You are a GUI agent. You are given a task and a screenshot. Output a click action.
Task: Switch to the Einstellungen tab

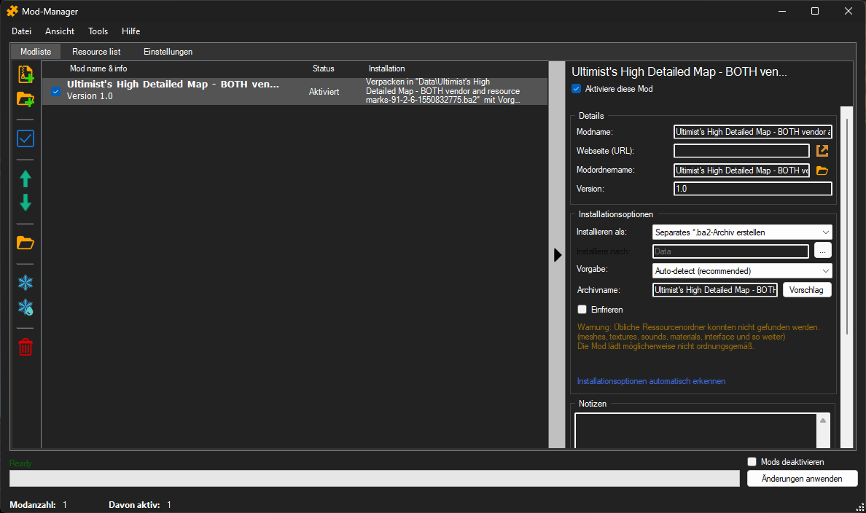point(168,52)
